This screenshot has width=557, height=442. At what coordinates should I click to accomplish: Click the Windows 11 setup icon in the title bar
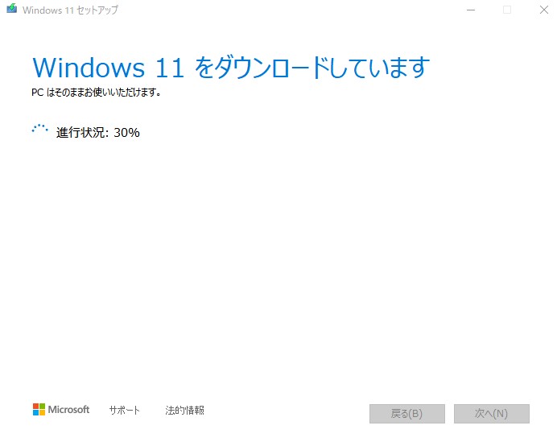point(12,8)
